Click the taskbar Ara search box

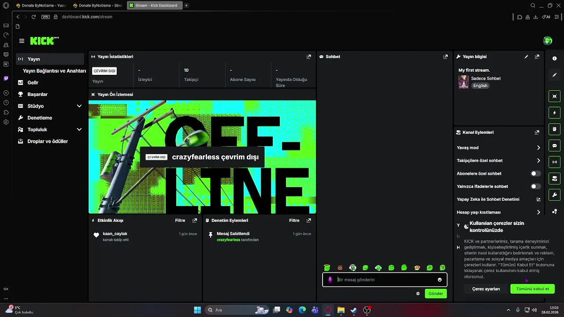(237, 310)
